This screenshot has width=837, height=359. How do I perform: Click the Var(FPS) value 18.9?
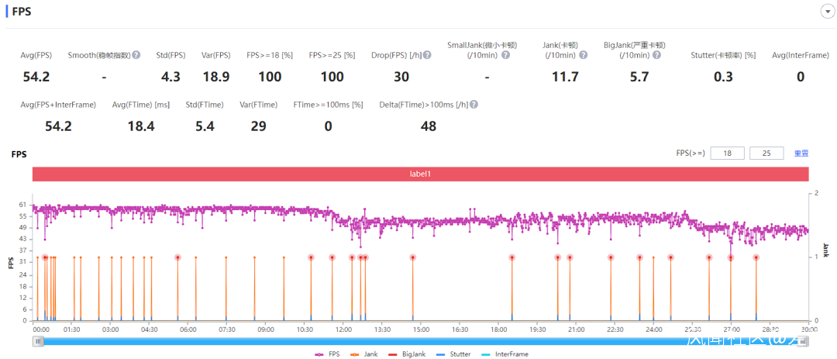[216, 77]
